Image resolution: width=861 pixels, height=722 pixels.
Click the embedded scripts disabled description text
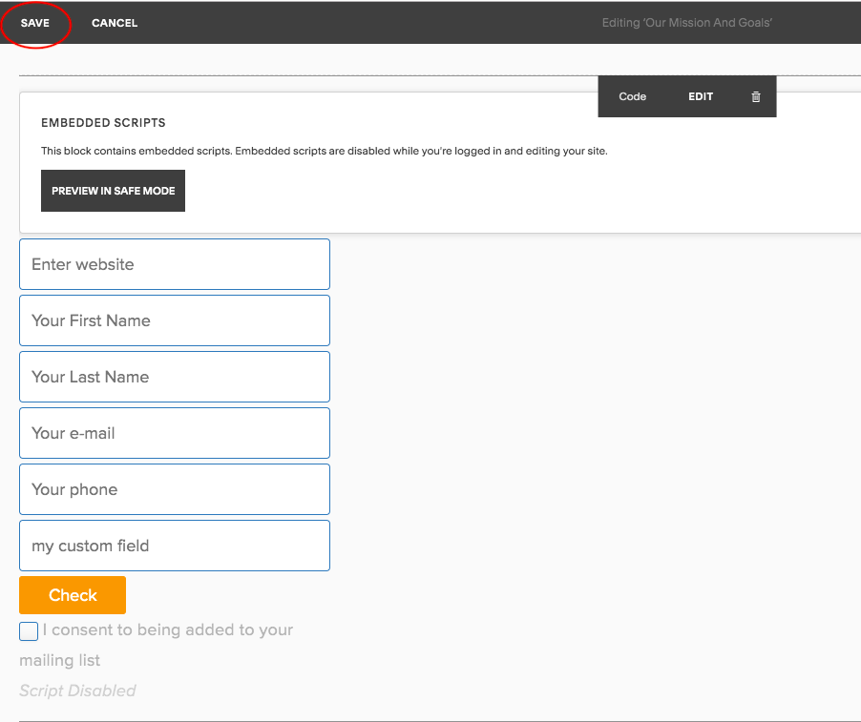click(x=324, y=151)
